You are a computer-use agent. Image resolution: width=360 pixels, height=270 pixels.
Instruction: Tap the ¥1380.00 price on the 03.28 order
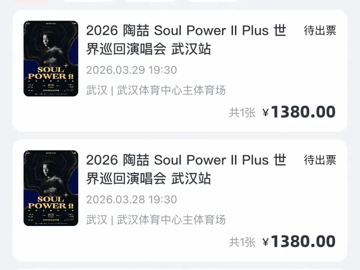pos(299,242)
